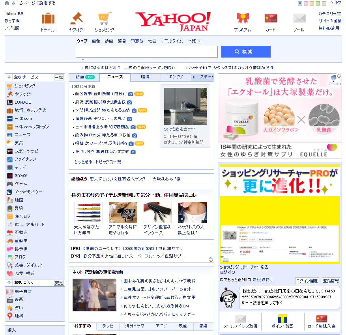Image resolution: width=346 pixels, height=335 pixels.
Task: Click the 占い star icon in favorites
Action: coord(10,308)
